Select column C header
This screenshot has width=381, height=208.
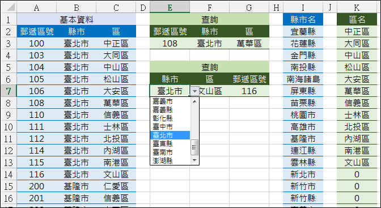(116, 7)
